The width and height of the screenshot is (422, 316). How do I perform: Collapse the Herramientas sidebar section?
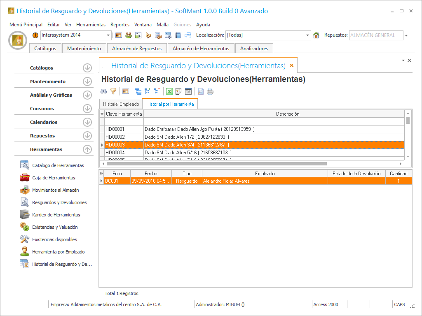point(87,149)
